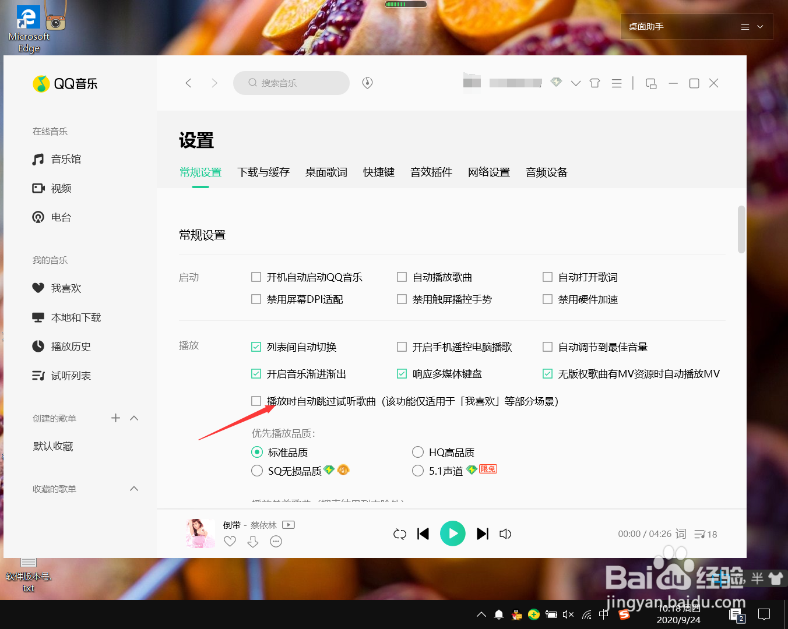Uncheck 开启音乐渐进渐出 checkbox
788x629 pixels.
[256, 374]
